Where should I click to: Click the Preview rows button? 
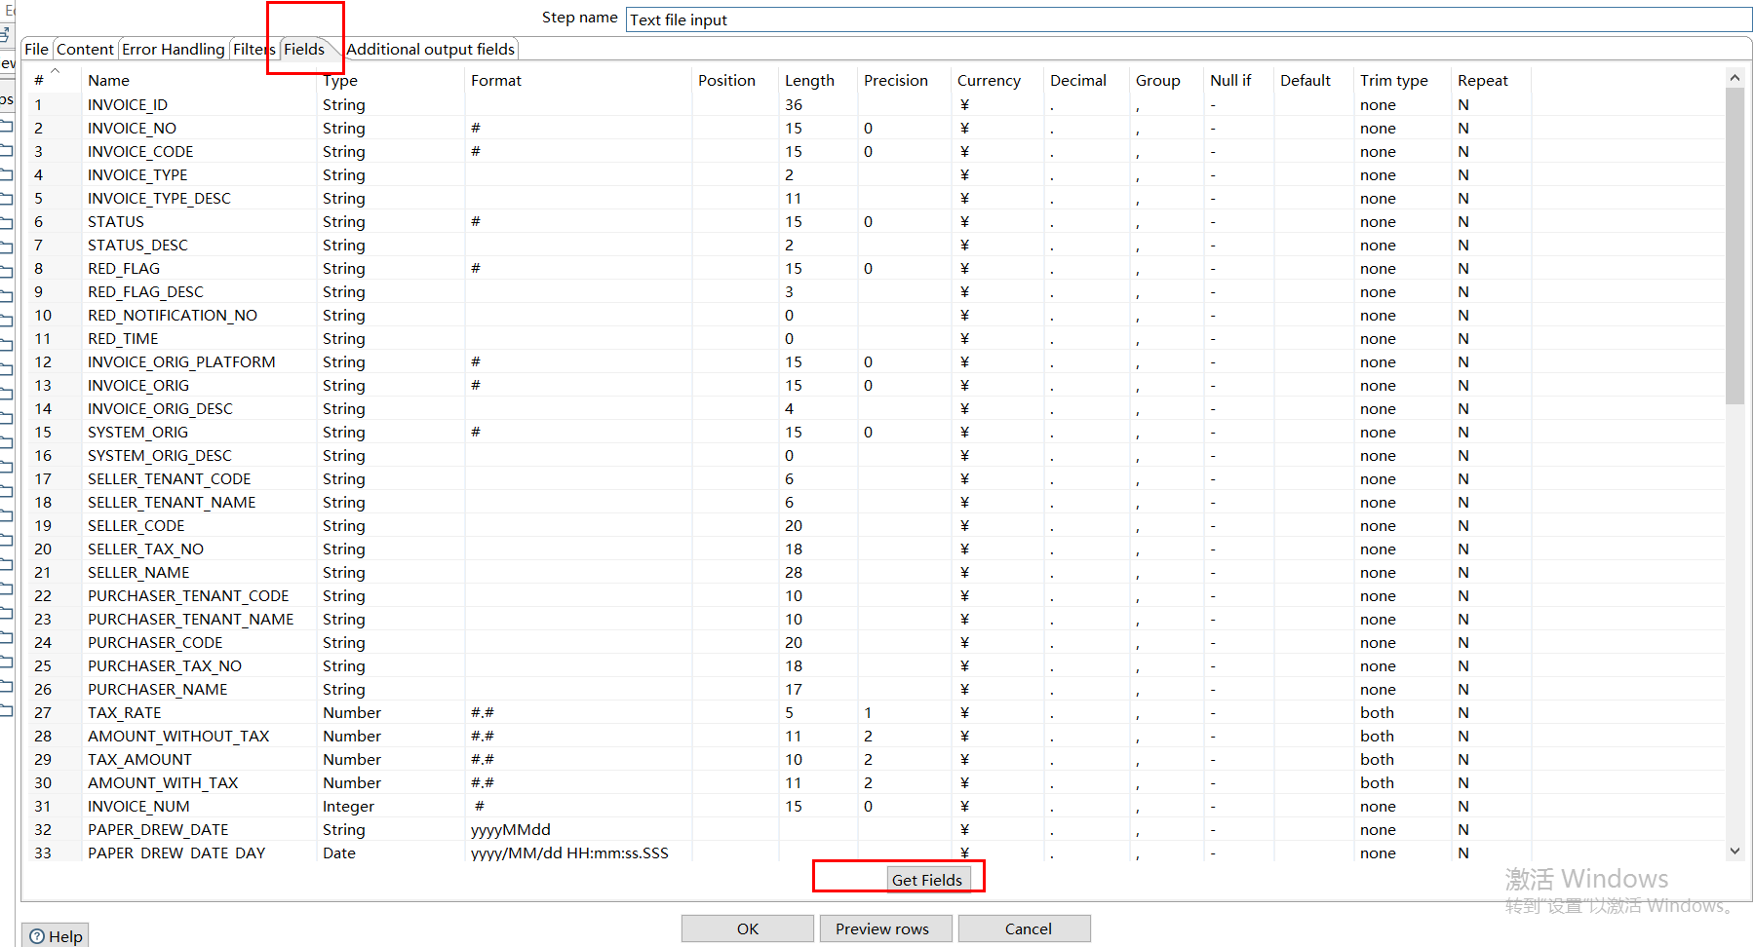click(x=884, y=928)
